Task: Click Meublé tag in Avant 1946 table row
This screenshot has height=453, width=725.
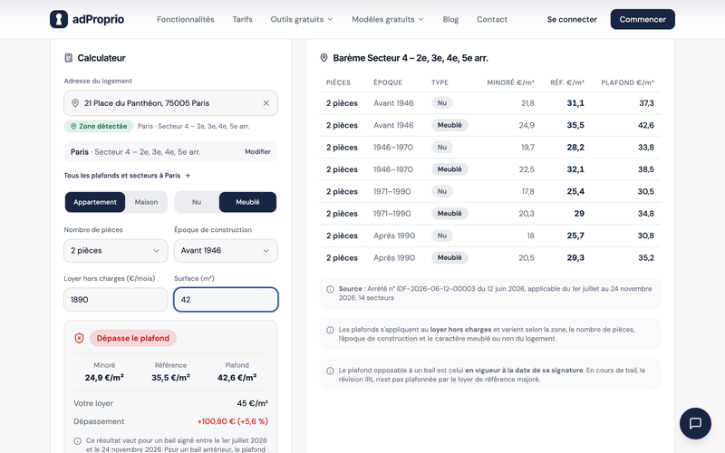Action: (x=449, y=125)
